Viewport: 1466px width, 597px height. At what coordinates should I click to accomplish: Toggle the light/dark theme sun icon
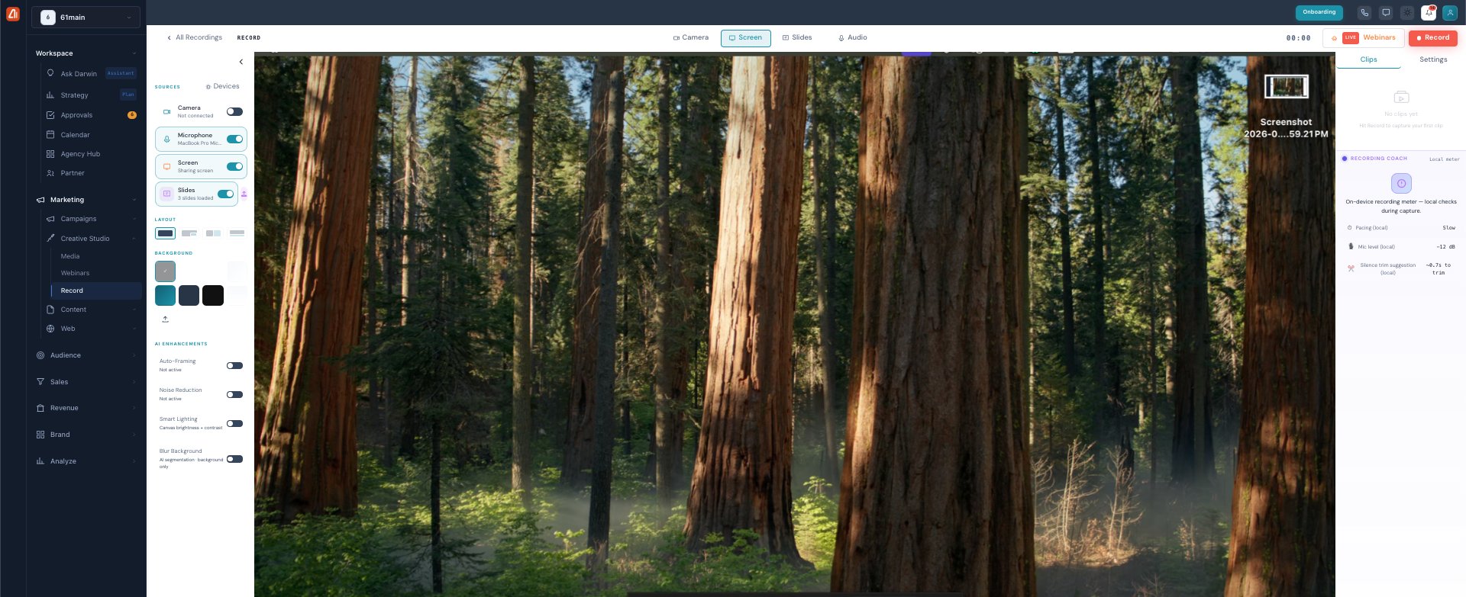tap(1407, 12)
